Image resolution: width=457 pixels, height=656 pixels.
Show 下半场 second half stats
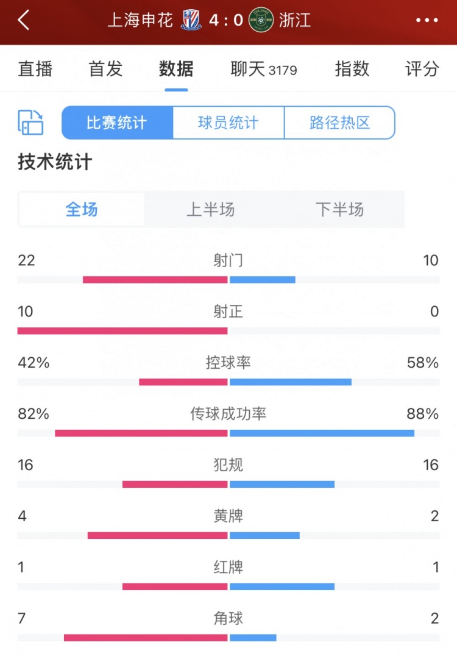pyautogui.click(x=339, y=210)
